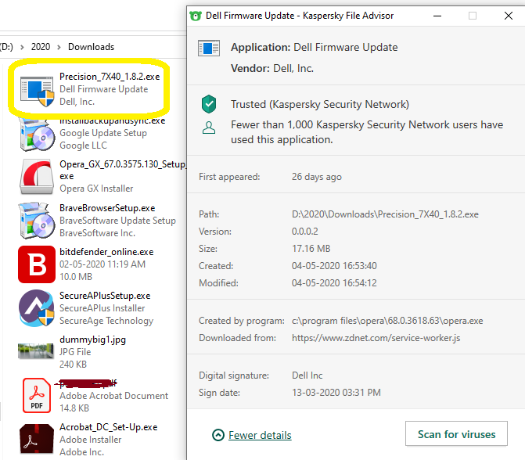The image size is (525, 460).
Task: Select the Acrobat_DC_Set-Up.exe icon
Action: click(x=35, y=440)
